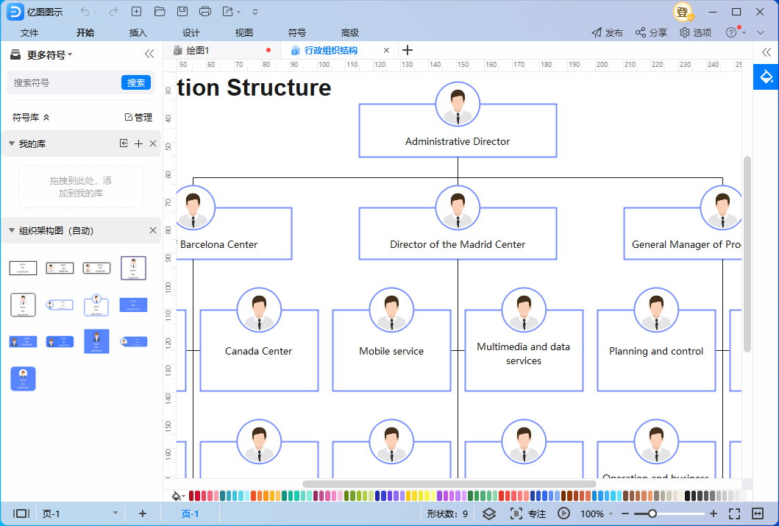Print using the printer icon
Viewport: 779px width, 526px height.
205,12
